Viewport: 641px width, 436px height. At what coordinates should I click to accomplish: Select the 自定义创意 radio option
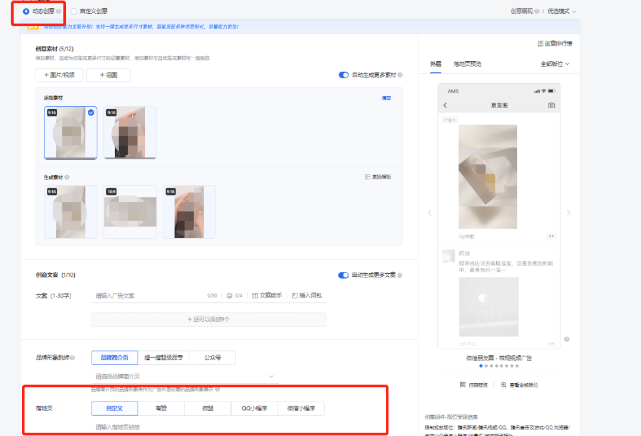[x=74, y=11]
